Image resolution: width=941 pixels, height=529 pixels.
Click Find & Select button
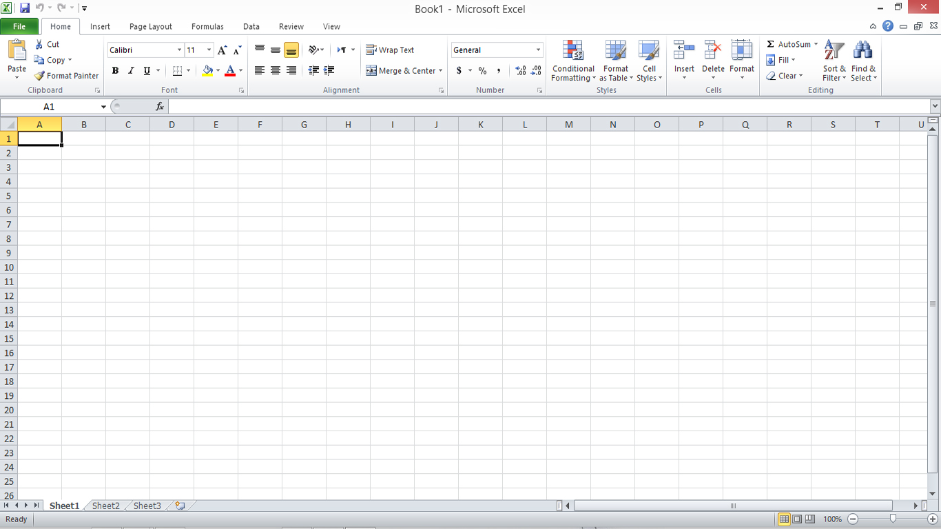pos(863,61)
